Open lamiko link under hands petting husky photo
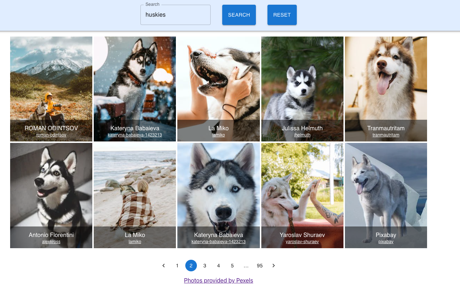460x301 pixels. (219, 135)
